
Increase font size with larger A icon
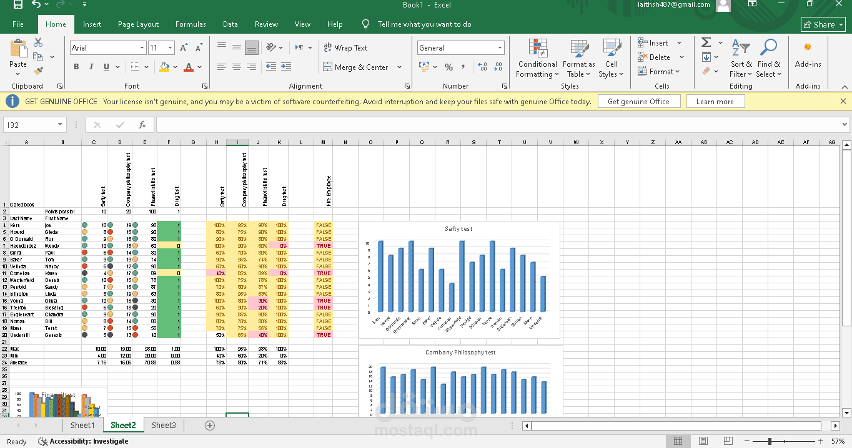184,48
